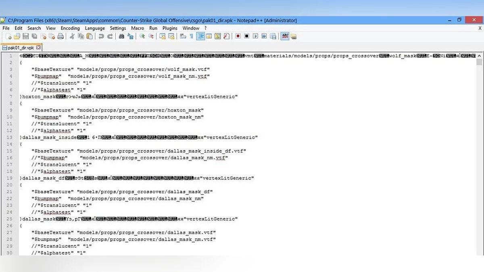Click the X at menu bar's right end

click(480, 28)
